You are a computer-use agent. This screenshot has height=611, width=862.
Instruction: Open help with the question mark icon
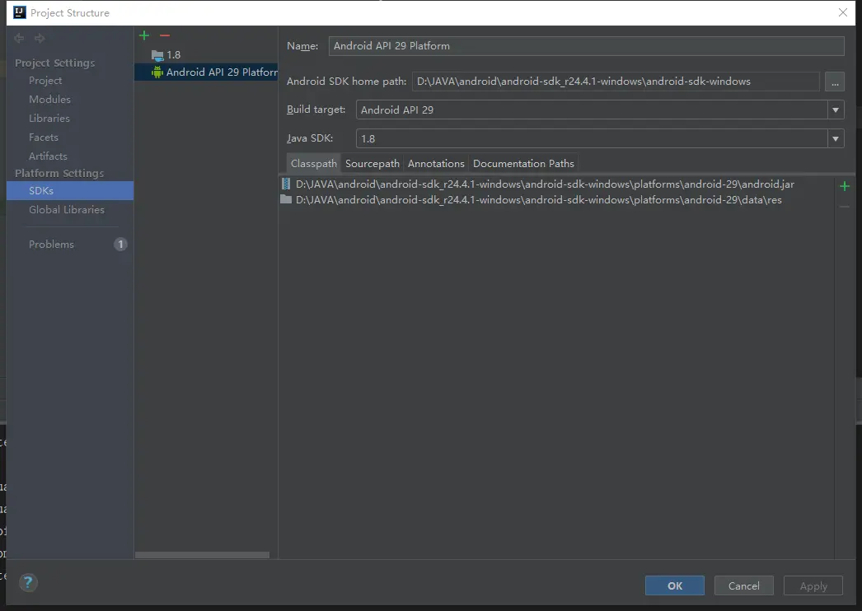pos(28,582)
